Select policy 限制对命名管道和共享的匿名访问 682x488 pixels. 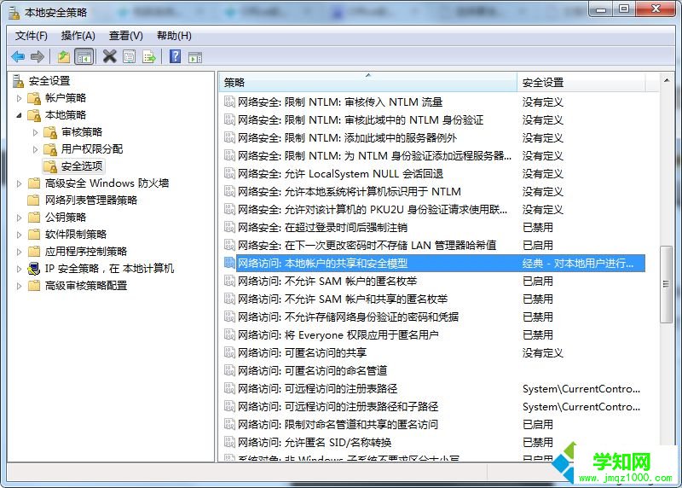pos(338,425)
